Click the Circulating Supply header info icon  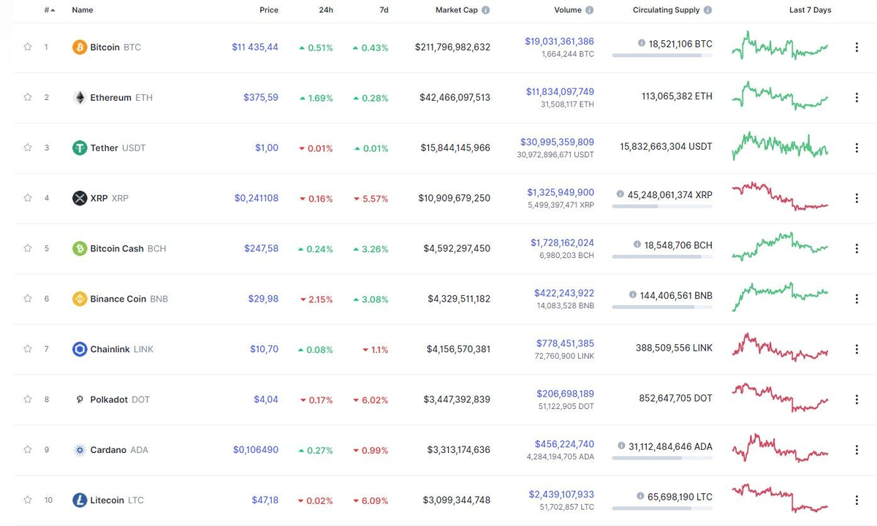707,11
